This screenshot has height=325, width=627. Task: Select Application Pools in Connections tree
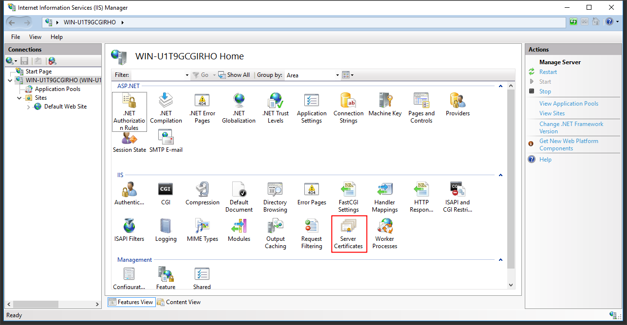coord(57,89)
